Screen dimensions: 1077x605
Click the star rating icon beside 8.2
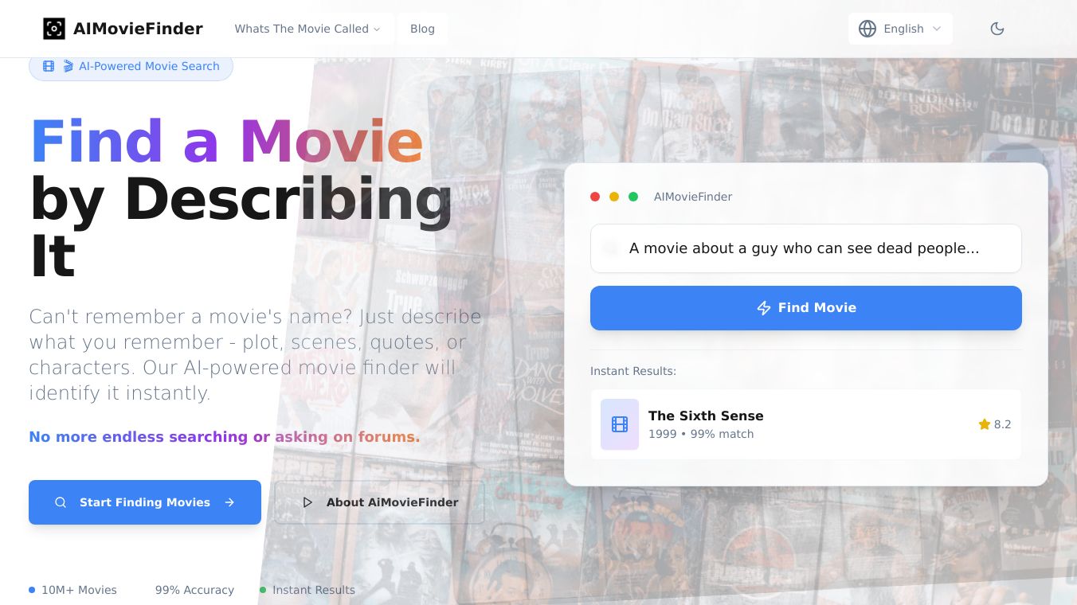pyautogui.click(x=985, y=424)
